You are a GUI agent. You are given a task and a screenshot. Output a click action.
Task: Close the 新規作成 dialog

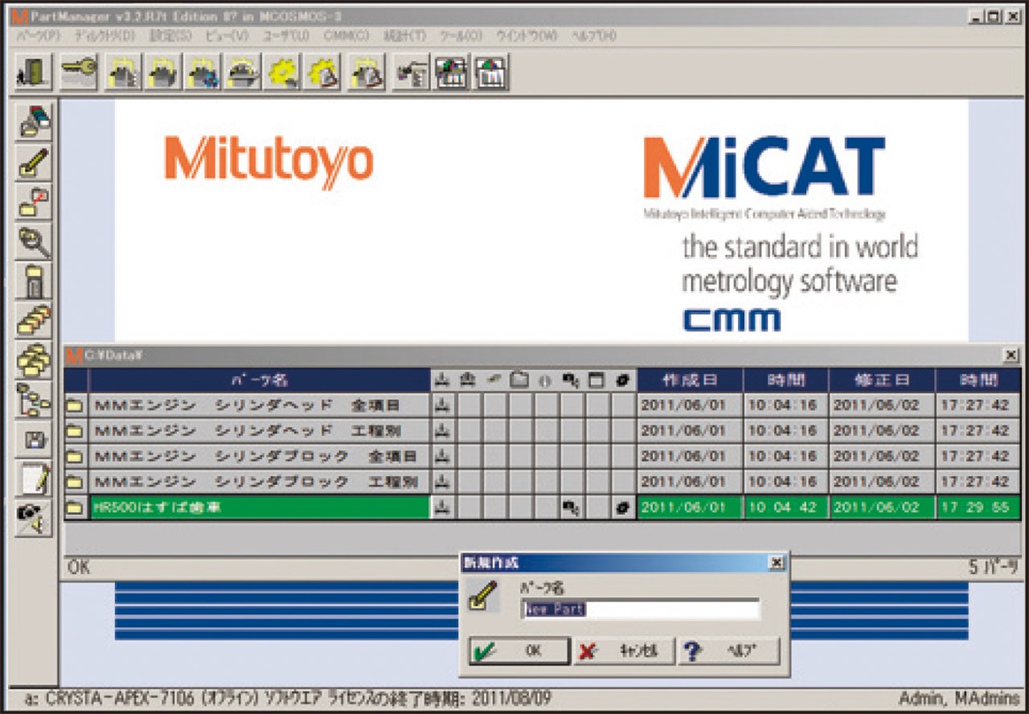776,563
